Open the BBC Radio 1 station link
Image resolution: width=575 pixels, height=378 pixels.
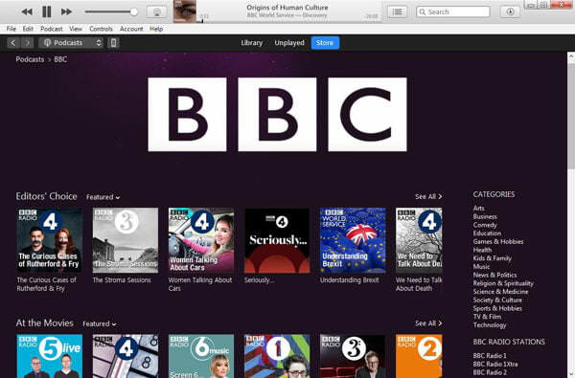490,356
